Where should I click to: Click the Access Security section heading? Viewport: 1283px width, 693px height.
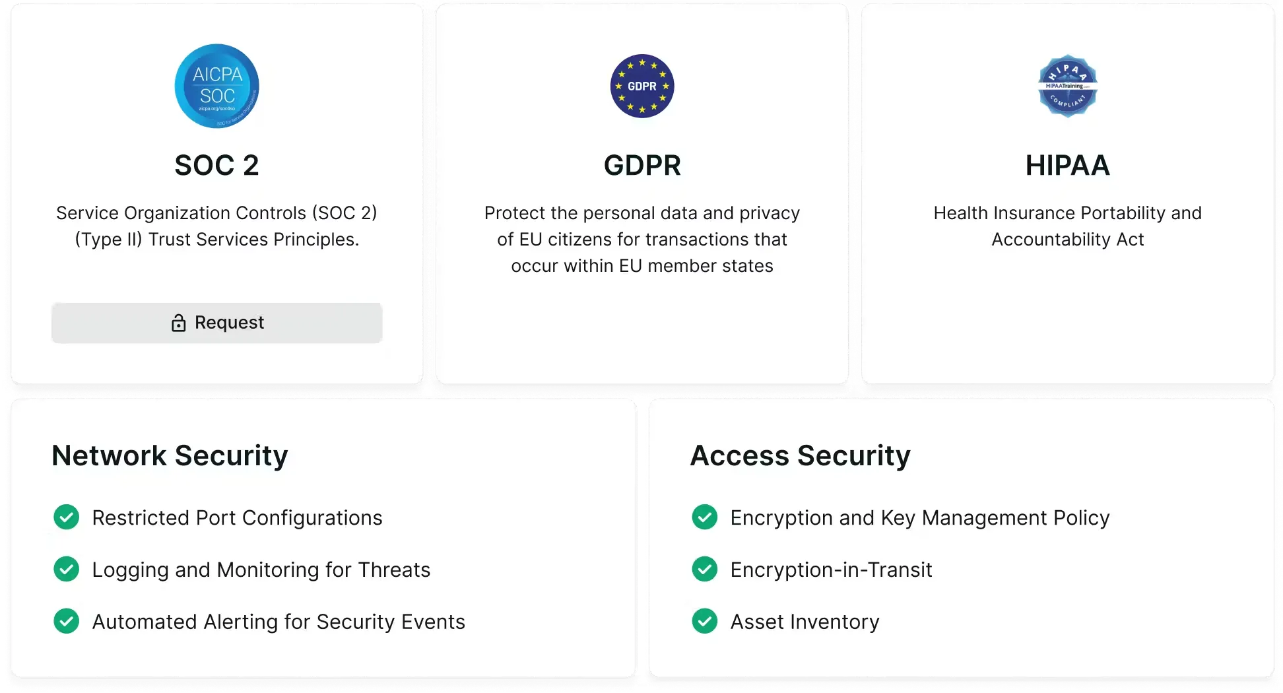click(x=800, y=455)
